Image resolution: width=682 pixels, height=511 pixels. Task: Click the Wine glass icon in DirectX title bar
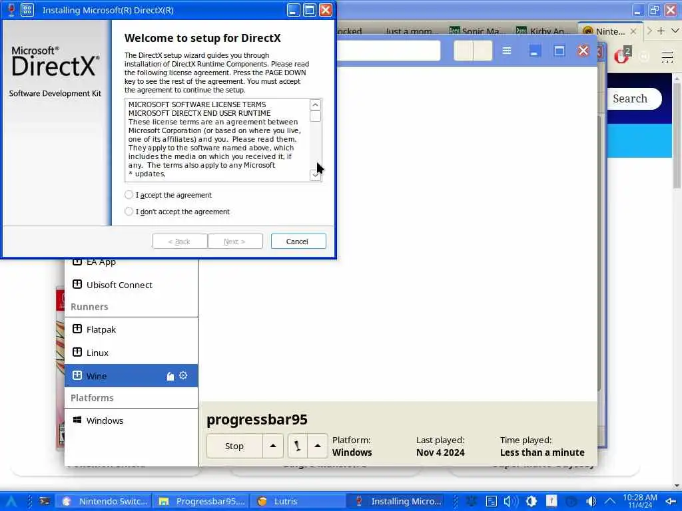click(11, 9)
